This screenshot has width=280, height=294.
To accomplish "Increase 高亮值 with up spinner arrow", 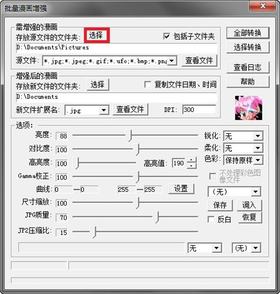I will [x=192, y=160].
